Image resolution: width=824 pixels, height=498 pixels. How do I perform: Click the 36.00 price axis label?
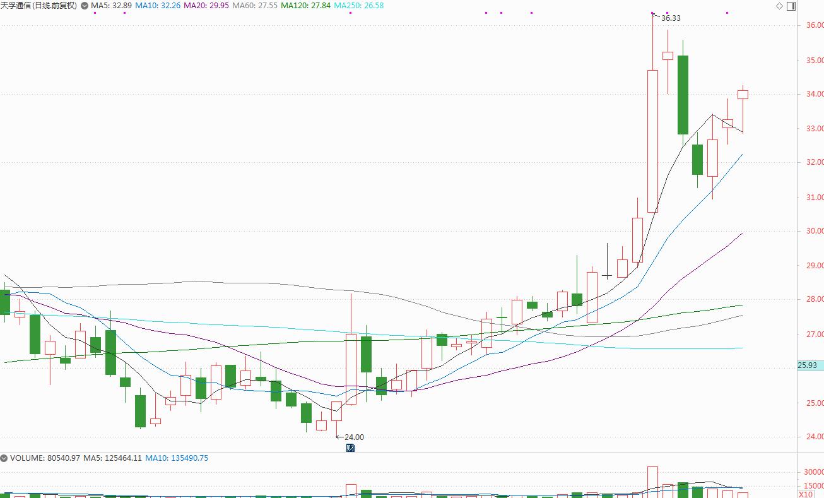coord(815,25)
